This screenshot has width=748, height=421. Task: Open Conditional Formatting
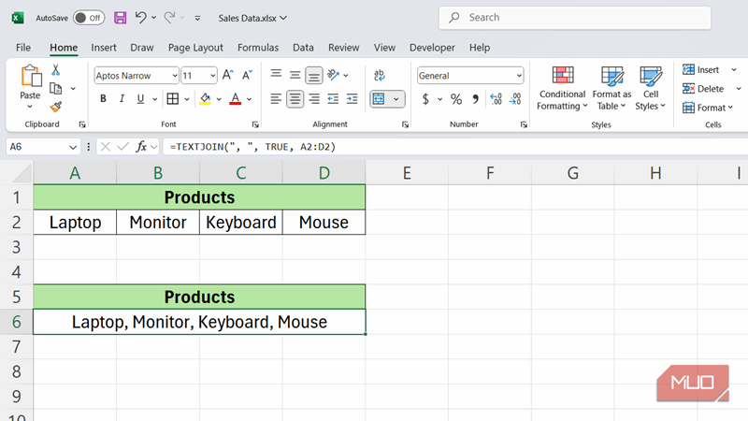click(x=562, y=89)
